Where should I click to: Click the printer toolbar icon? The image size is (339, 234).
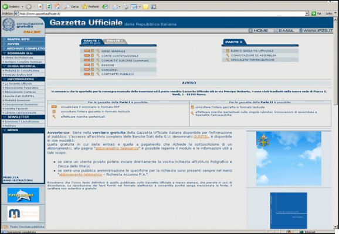coord(126,7)
